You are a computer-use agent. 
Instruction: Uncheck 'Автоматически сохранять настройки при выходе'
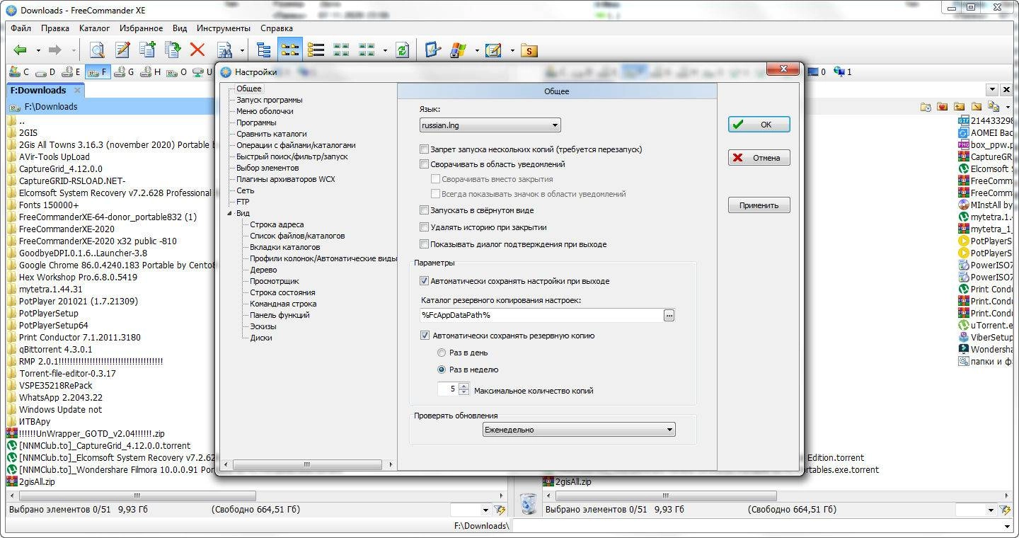[x=424, y=281]
